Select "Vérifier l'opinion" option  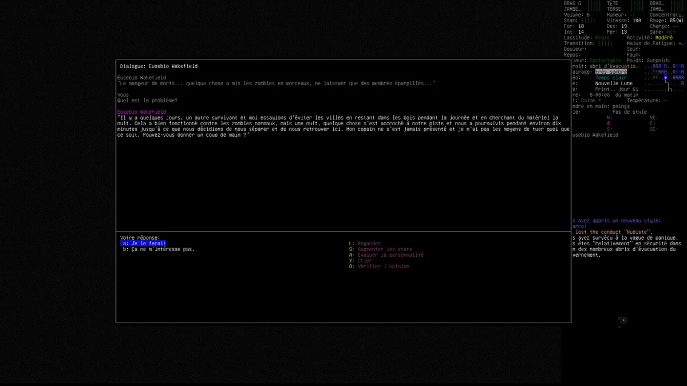click(x=383, y=266)
